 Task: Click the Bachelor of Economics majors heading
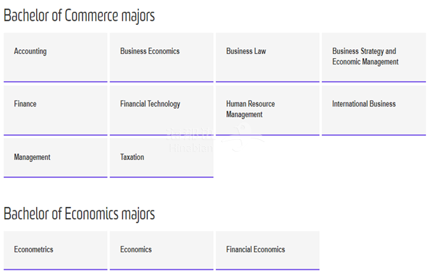point(79,213)
